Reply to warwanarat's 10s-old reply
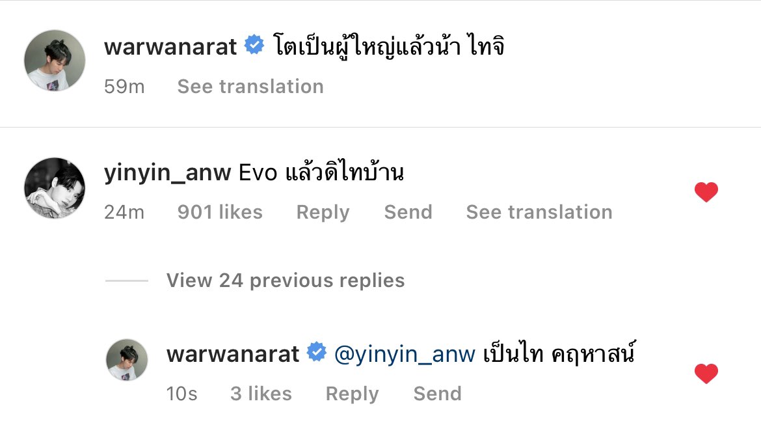 [x=353, y=394]
